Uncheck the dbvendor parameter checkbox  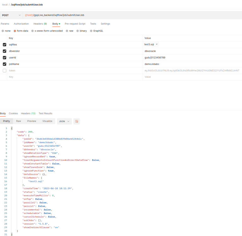(4, 51)
